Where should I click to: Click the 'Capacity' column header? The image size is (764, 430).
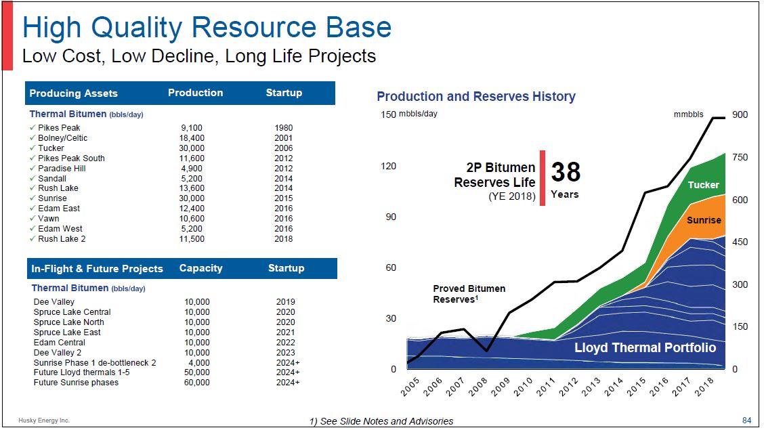[x=200, y=268]
